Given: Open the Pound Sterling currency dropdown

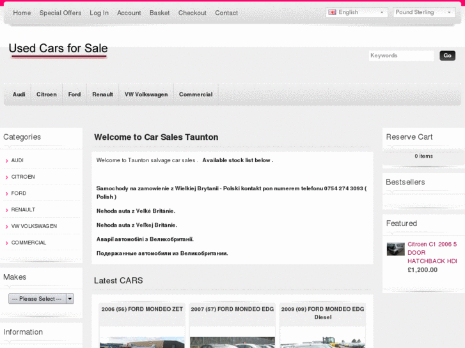Looking at the screenshot, I should [x=423, y=12].
